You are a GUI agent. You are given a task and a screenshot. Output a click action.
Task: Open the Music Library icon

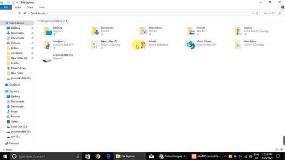191,45
